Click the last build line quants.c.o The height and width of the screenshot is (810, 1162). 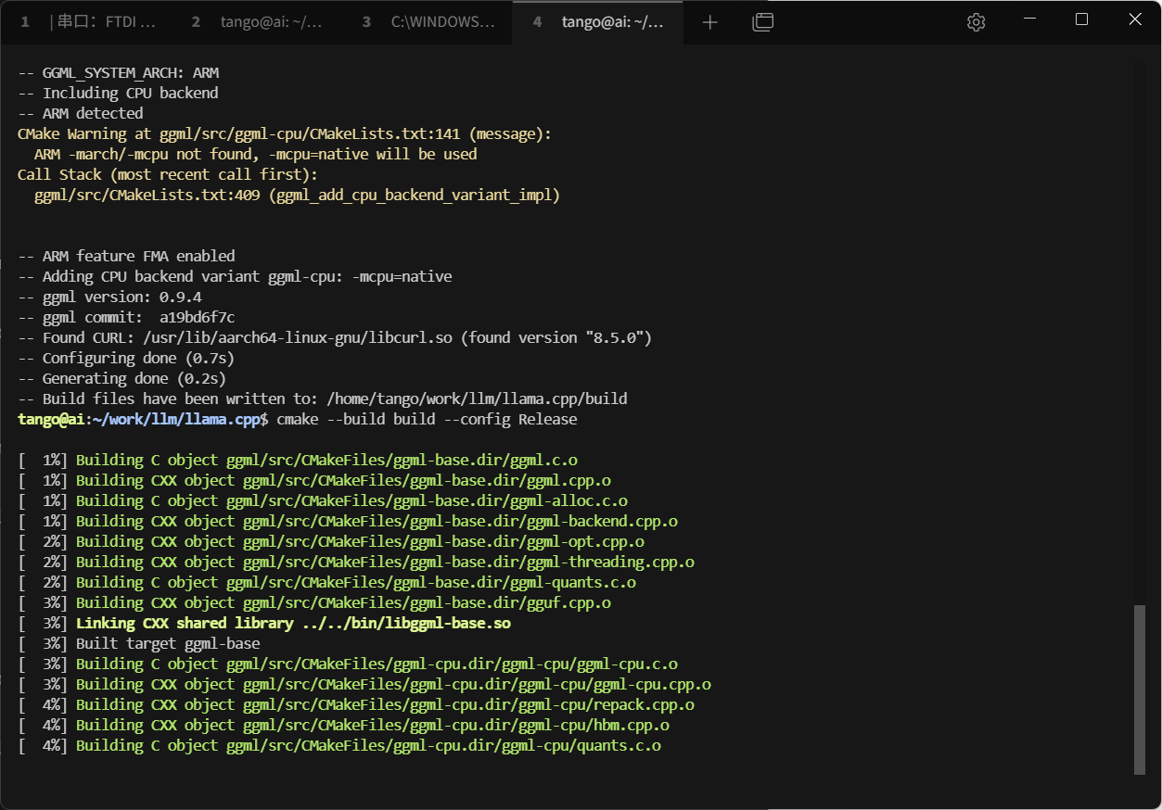click(368, 746)
